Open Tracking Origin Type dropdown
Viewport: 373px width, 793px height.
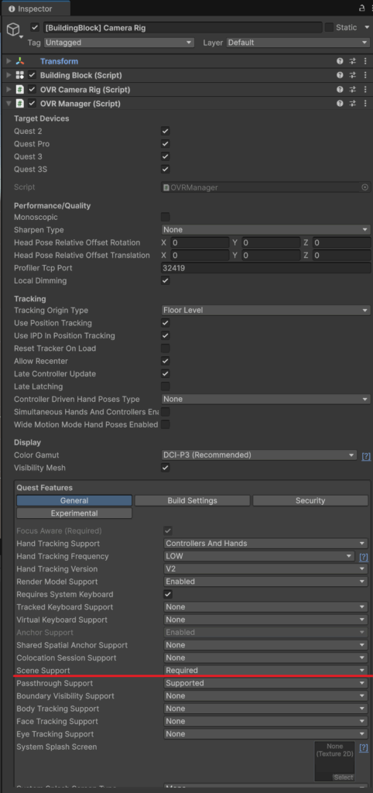[266, 310]
